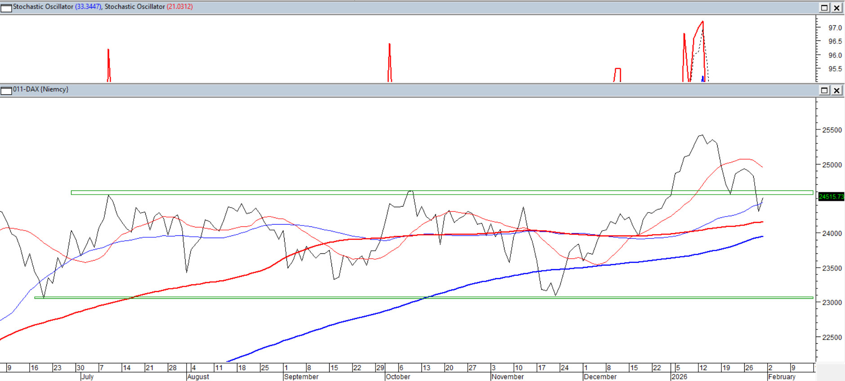Viewport: 845px width, 381px height.
Task: Click the red Stochastic value 21.0312
Action: click(179, 7)
